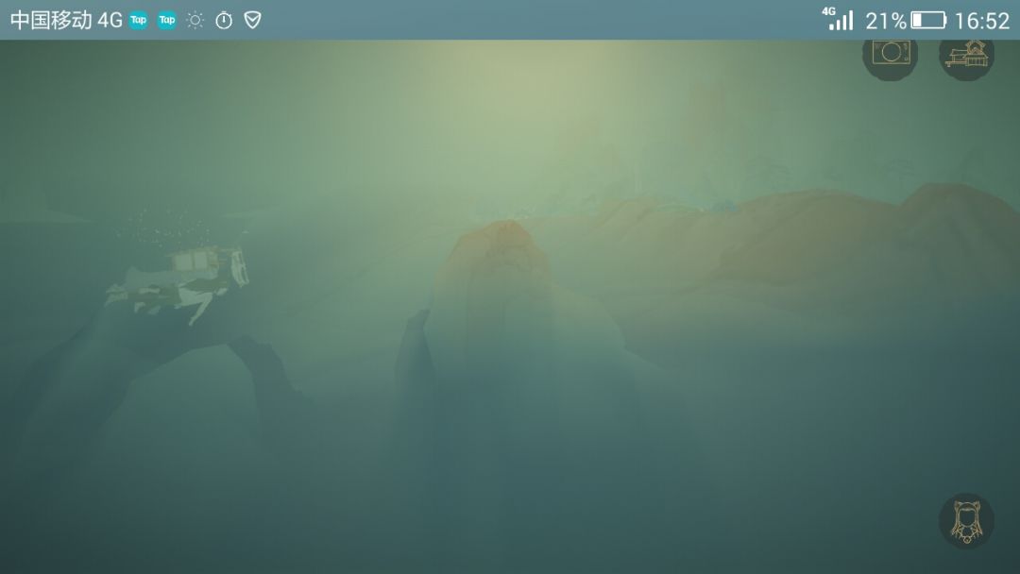Tap the 中国移动 4G carrier label
The image size is (1020, 574).
(x=66, y=20)
